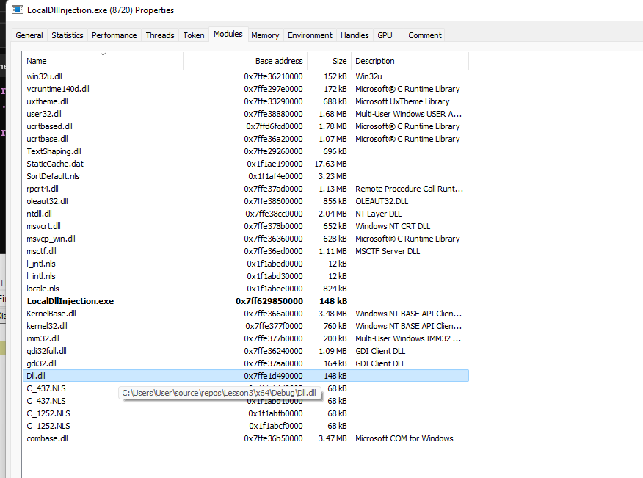
Task: Open the Memory tab
Action: [265, 35]
